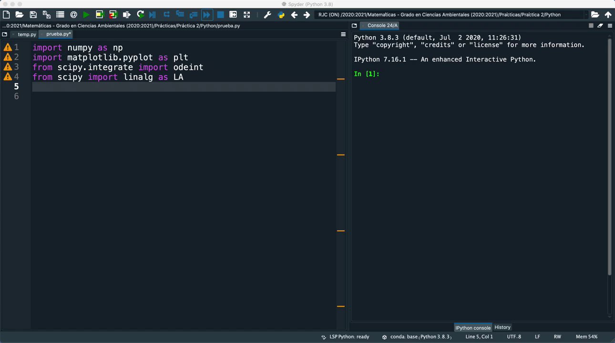Image resolution: width=615 pixels, height=343 pixels.
Task: Open the console pane hamburger menu
Action: (x=610, y=26)
